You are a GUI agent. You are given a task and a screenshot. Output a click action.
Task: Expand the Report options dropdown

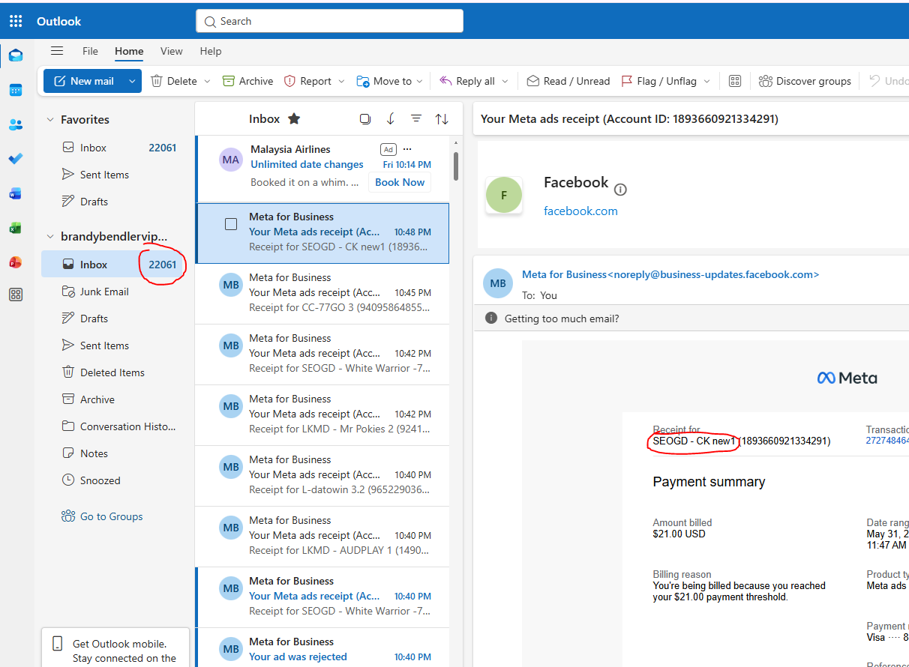point(341,81)
